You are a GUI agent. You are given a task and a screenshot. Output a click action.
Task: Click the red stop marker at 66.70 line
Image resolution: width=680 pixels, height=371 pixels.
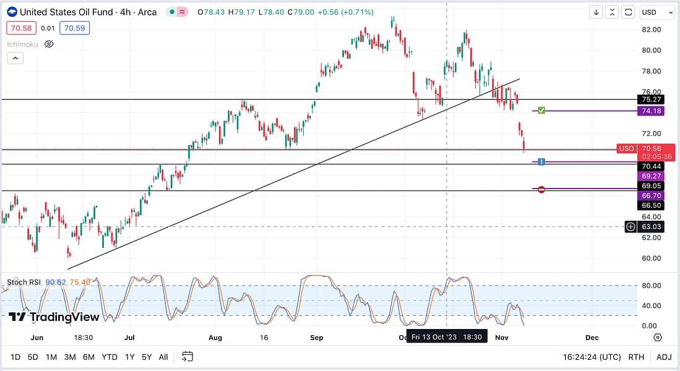541,189
